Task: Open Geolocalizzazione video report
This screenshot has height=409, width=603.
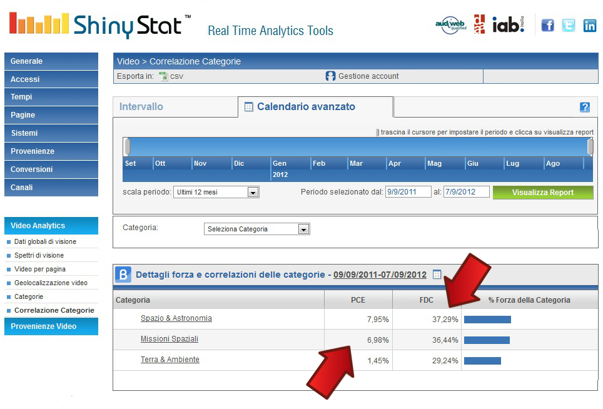Action: 51,283
